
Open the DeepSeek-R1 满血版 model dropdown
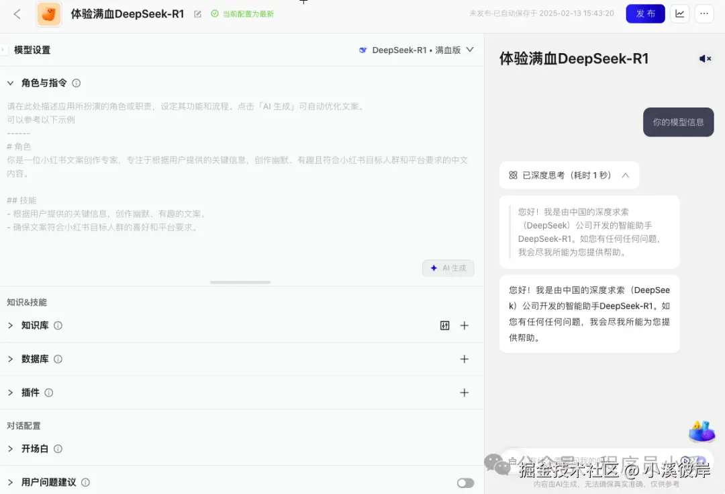[415, 49]
